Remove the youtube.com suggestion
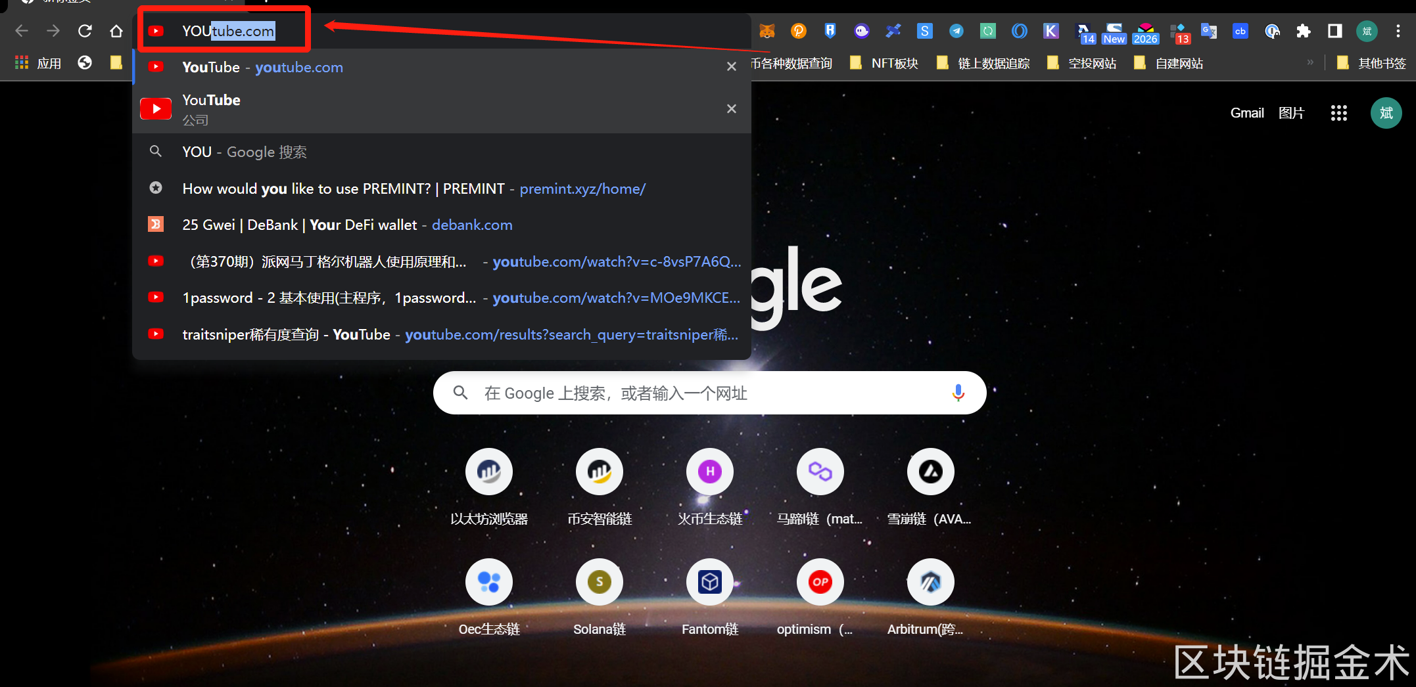Image resolution: width=1416 pixels, height=687 pixels. (x=731, y=67)
